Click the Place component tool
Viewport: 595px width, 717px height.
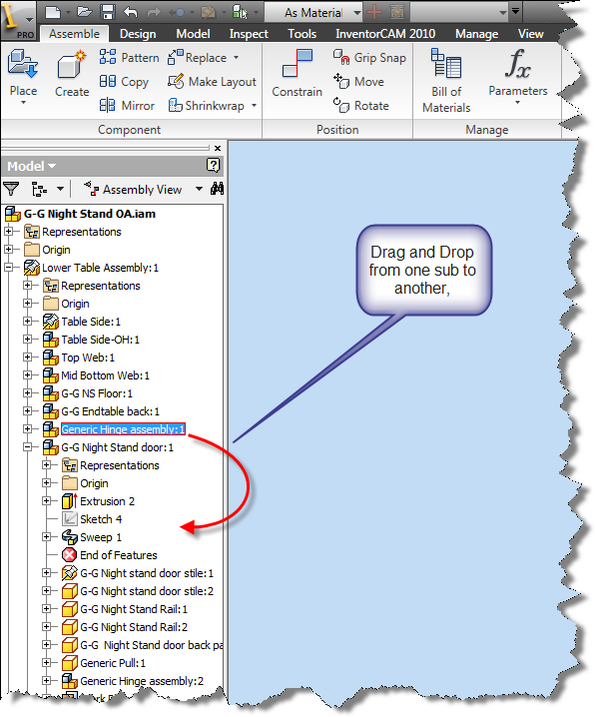[23, 72]
